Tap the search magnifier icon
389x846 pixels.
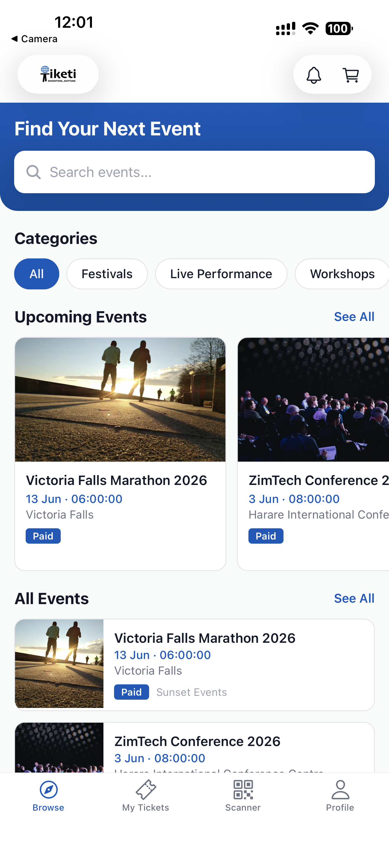tap(34, 172)
